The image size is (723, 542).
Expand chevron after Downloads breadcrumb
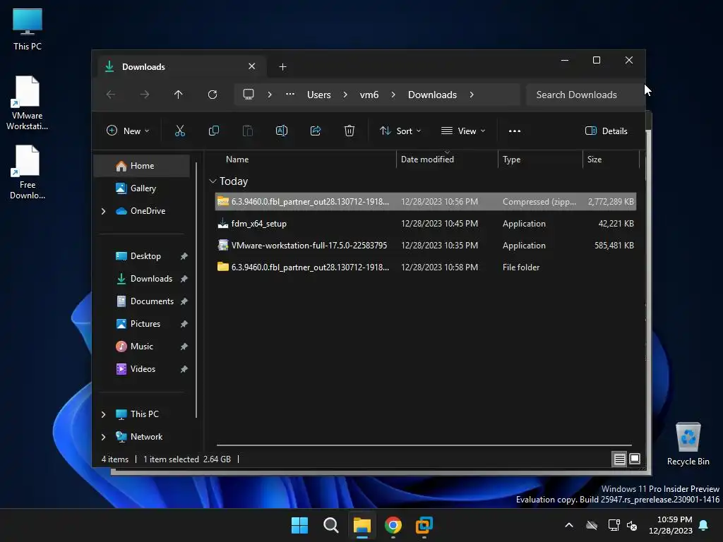pos(472,95)
